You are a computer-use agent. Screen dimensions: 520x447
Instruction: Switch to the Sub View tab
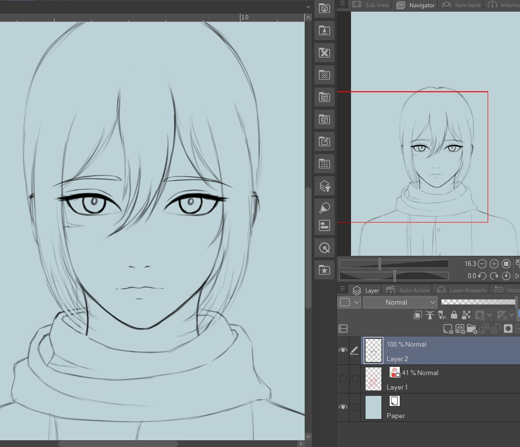(x=370, y=5)
